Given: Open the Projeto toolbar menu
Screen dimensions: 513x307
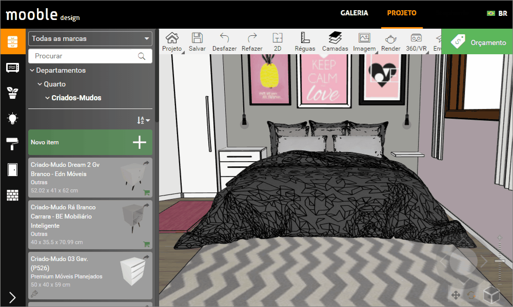Looking at the screenshot, I should [x=172, y=42].
